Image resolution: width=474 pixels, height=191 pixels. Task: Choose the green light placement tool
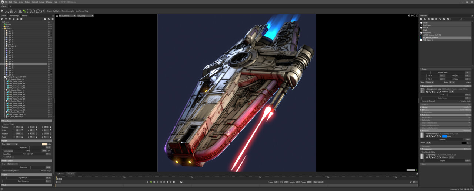[x=24, y=11]
